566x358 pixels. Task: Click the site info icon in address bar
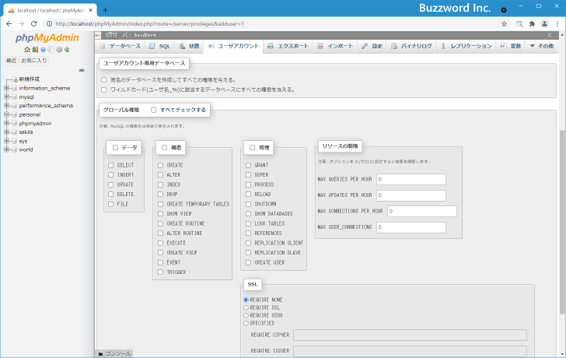(49, 24)
